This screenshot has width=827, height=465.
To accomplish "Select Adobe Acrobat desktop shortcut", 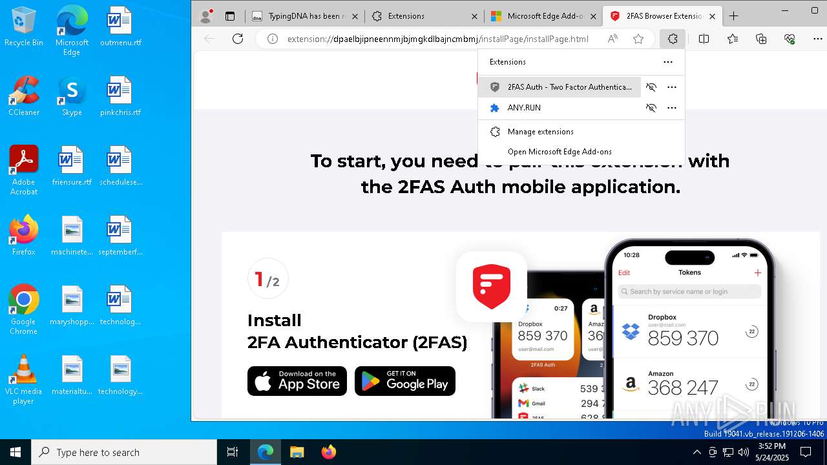I will coord(24,170).
